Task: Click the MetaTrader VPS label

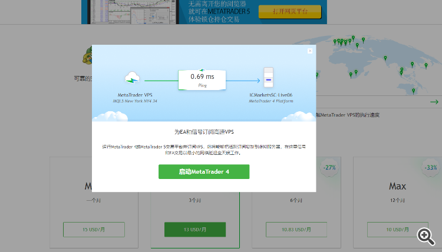Action: (135, 95)
